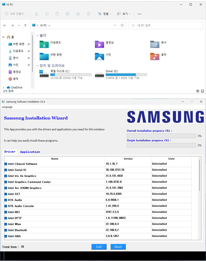
Task: Uncheck Intel GNA checkbox
Action: (x=6, y=236)
